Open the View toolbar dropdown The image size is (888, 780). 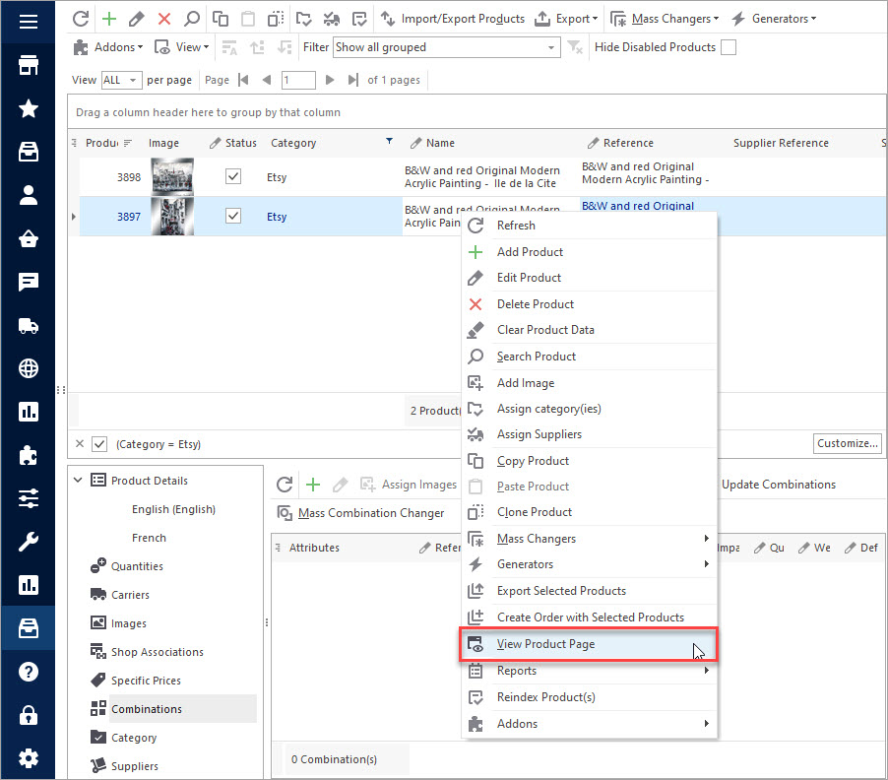click(182, 47)
